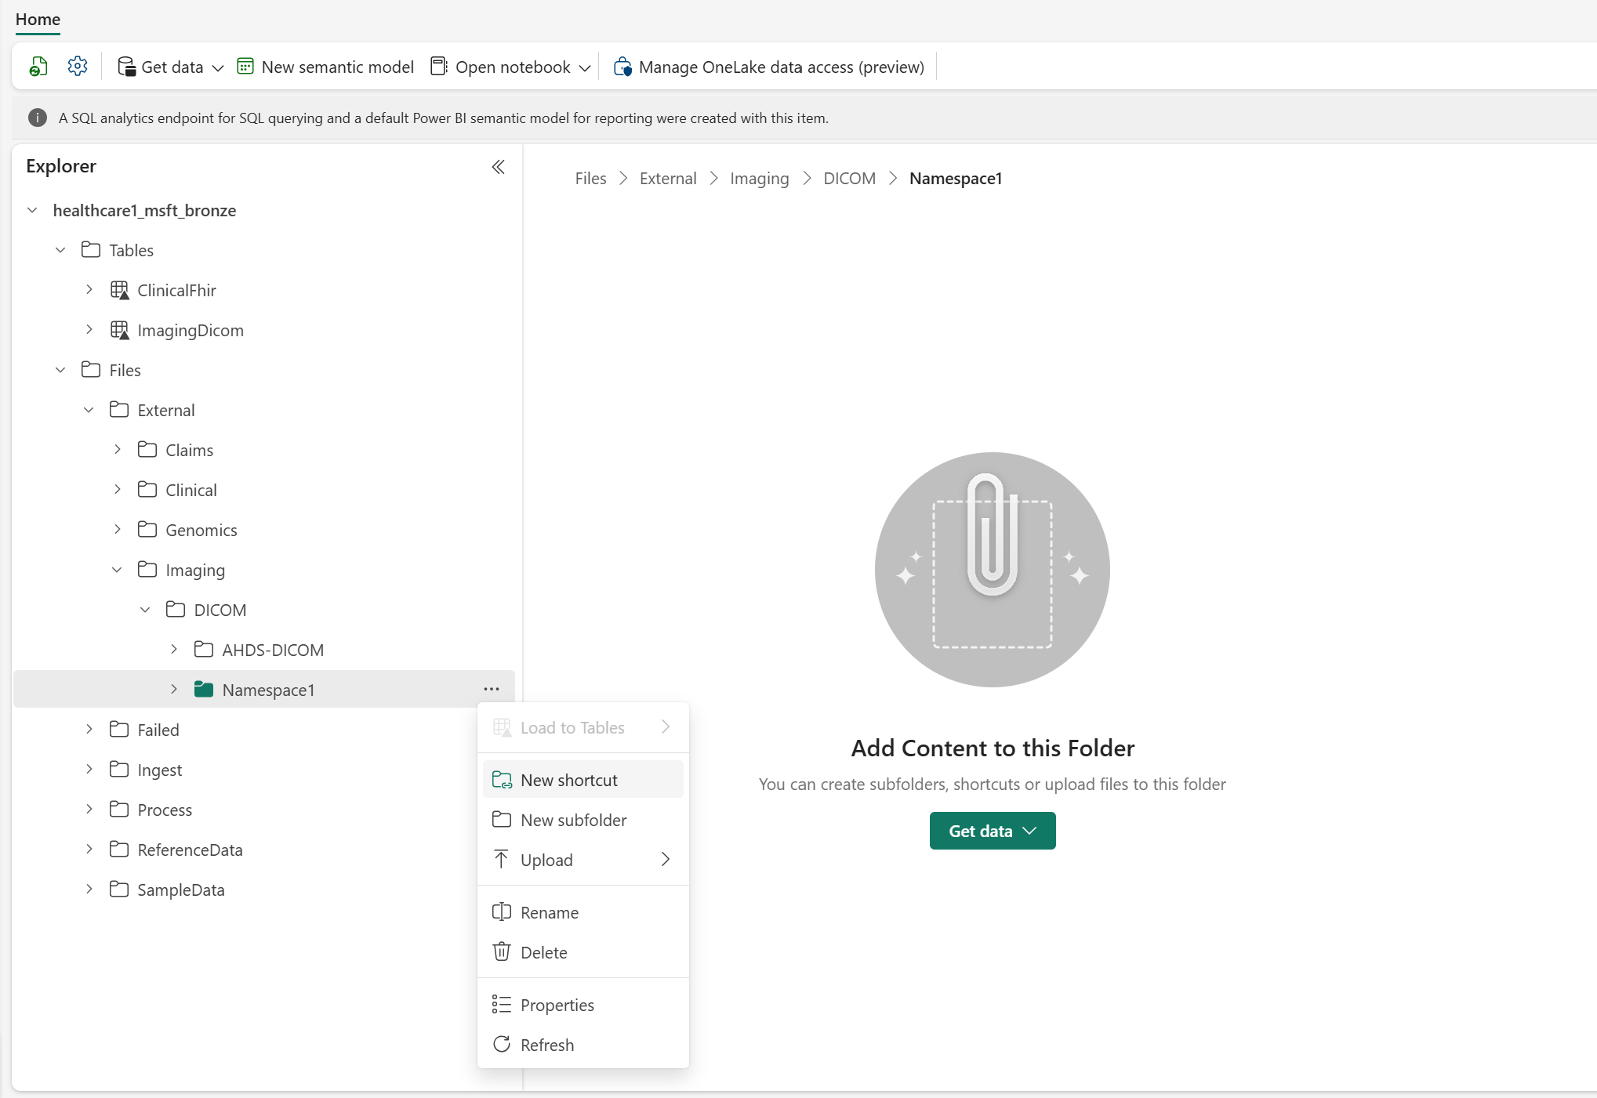Choose New subfolder in context menu
Image resolution: width=1597 pixels, height=1098 pixels.
tap(583, 820)
